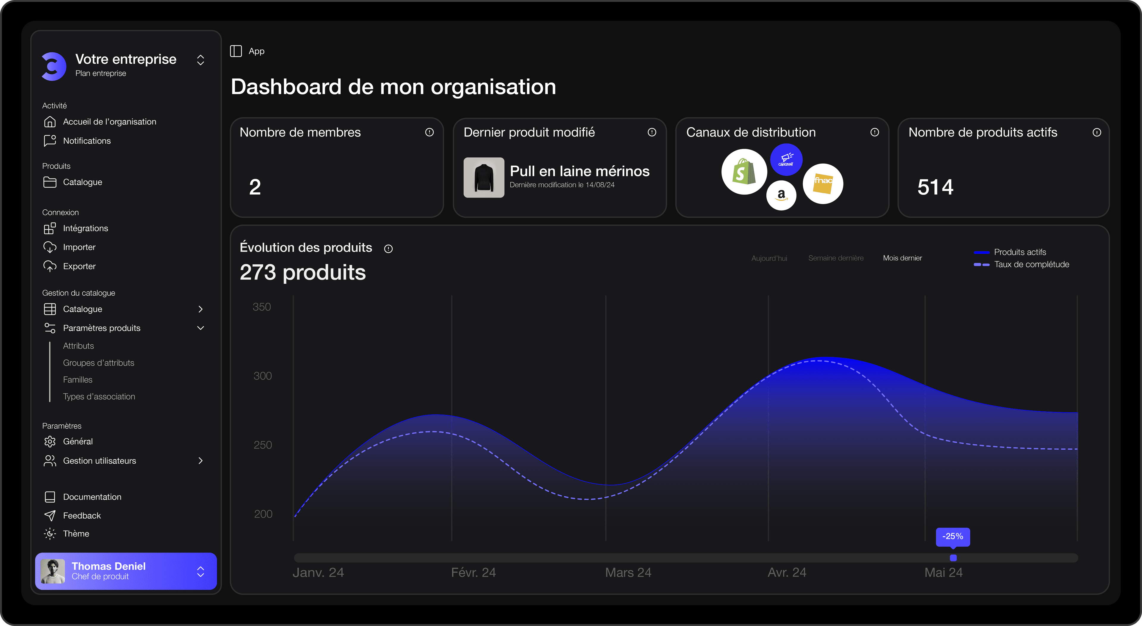Click the Amazon channel logo
1142x626 pixels.
tap(781, 195)
